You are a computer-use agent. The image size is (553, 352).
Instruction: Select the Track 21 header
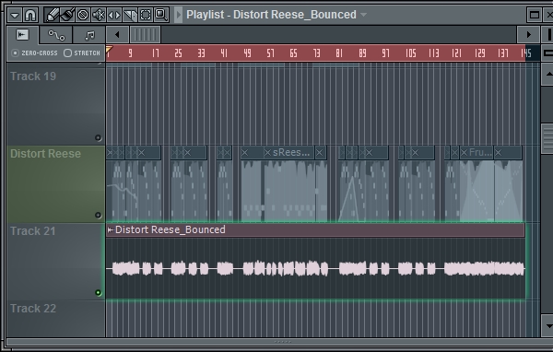[x=55, y=262]
